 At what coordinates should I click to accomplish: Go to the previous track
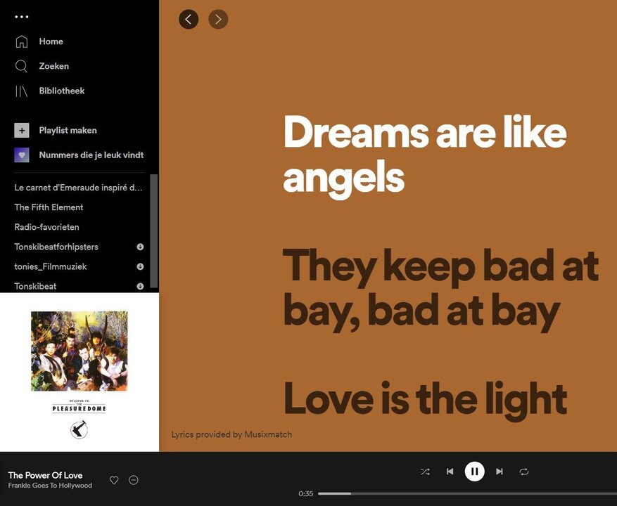pyautogui.click(x=450, y=472)
